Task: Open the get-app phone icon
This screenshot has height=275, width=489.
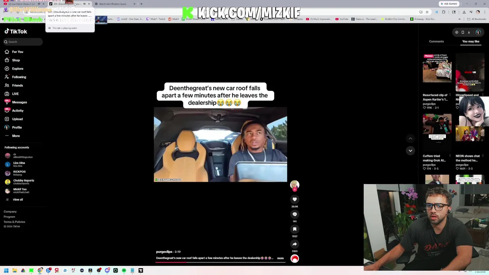Action: (x=463, y=32)
